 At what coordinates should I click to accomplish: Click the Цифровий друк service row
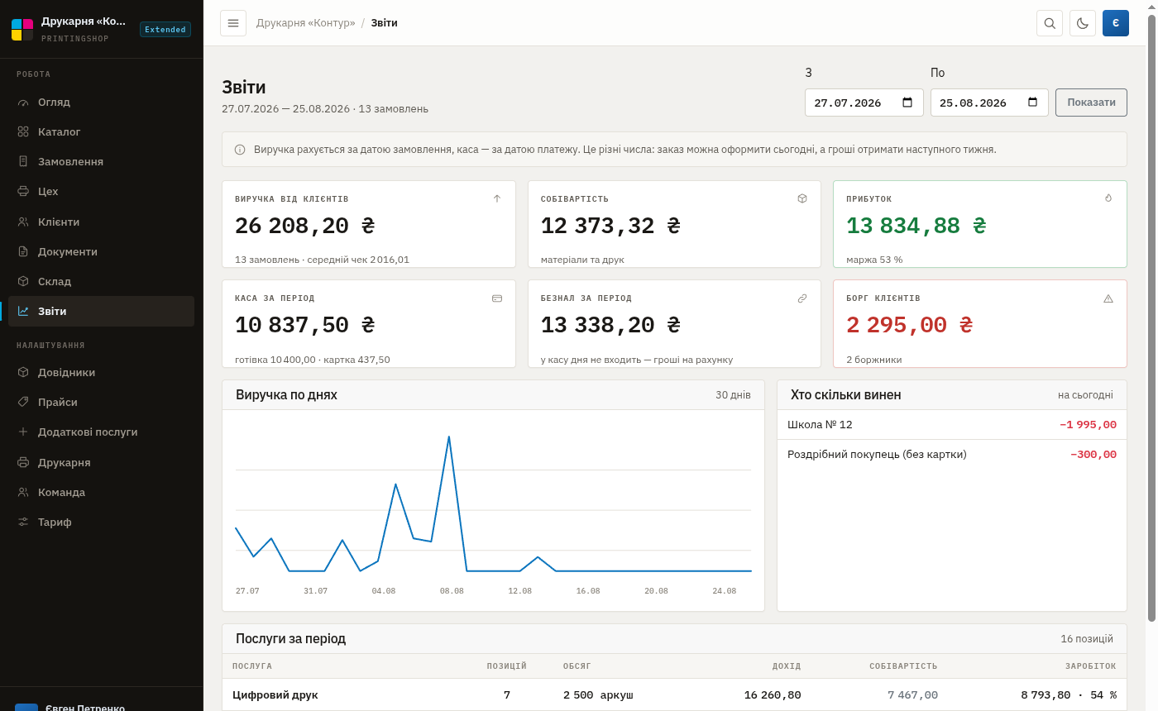[674, 695]
